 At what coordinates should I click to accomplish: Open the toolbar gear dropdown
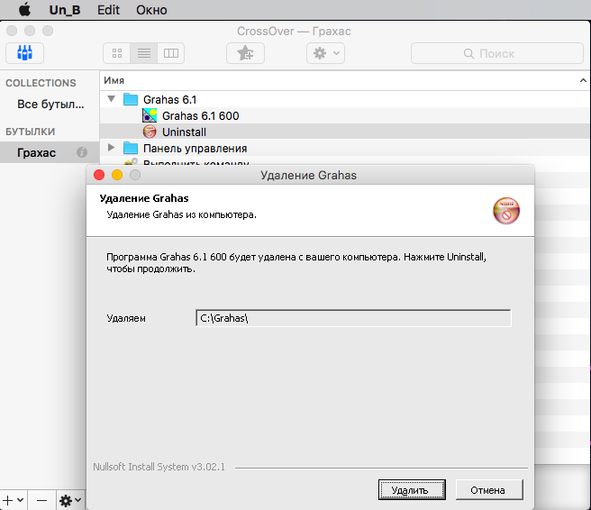[x=325, y=53]
